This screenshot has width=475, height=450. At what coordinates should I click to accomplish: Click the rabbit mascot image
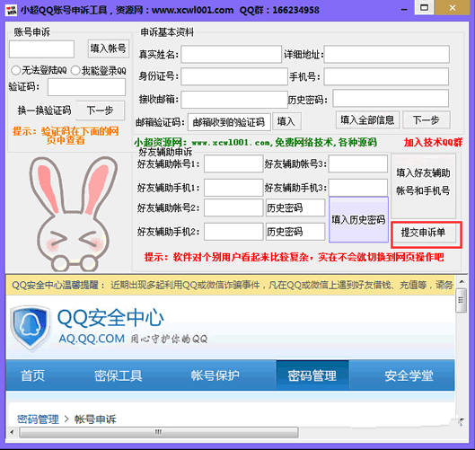pyautogui.click(x=73, y=214)
